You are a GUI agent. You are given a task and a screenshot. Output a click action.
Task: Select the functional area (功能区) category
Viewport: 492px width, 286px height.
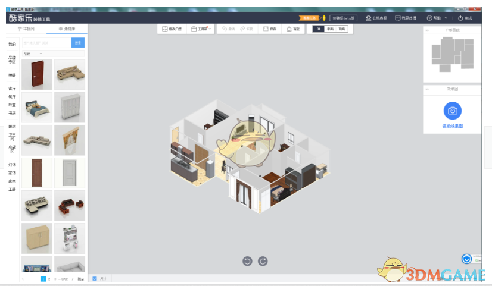pos(12,149)
